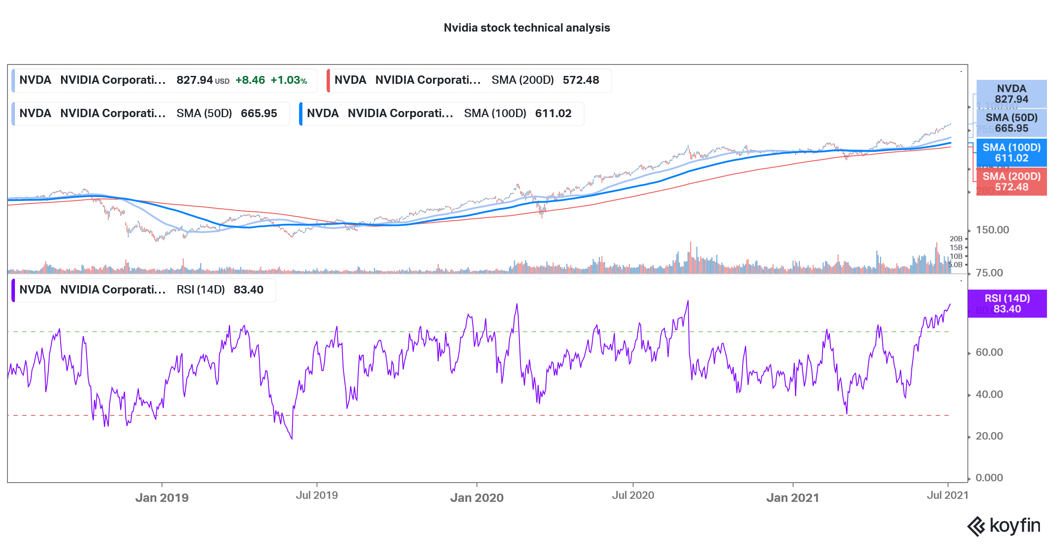
Task: Click the blue SMA (100D) legend swatch
Action: coord(301,114)
